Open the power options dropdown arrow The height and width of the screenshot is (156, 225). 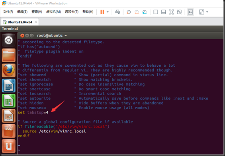(108, 12)
